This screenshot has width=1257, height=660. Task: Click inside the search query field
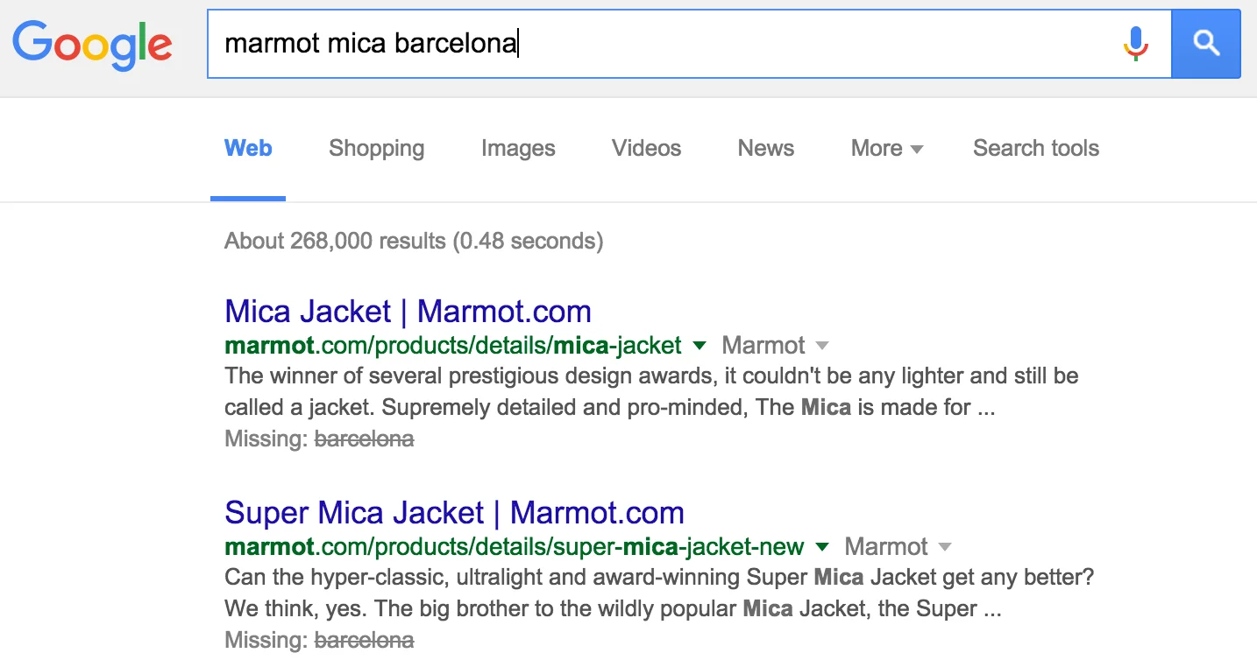pyautogui.click(x=657, y=44)
